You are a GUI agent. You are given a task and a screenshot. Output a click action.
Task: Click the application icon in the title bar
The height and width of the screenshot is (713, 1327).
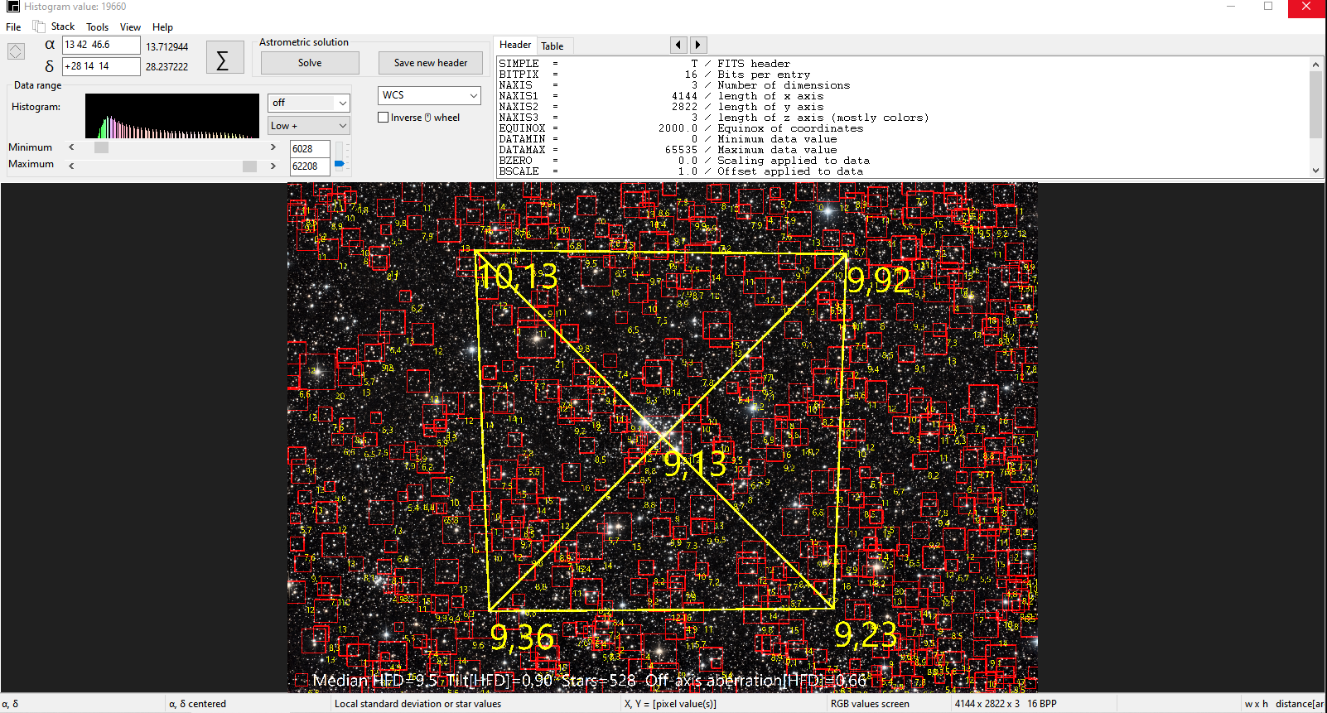coord(12,7)
